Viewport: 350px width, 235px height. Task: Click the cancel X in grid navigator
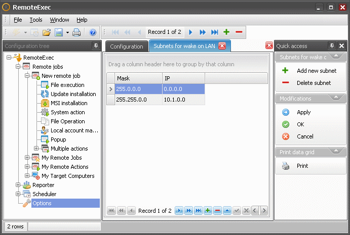click(246, 211)
